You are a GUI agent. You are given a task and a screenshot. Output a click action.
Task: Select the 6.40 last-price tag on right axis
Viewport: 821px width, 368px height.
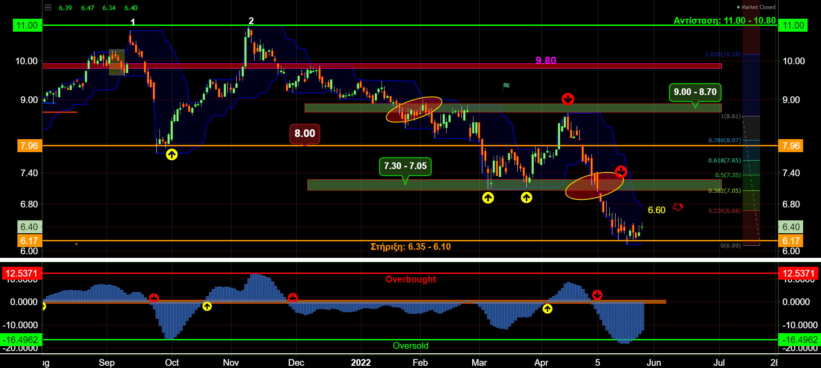click(791, 227)
